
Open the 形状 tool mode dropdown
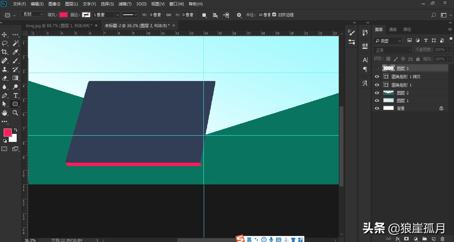click(x=32, y=14)
